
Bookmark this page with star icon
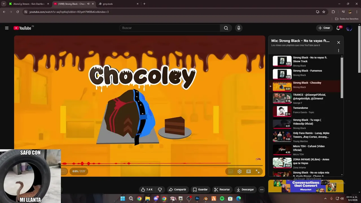coord(324,12)
